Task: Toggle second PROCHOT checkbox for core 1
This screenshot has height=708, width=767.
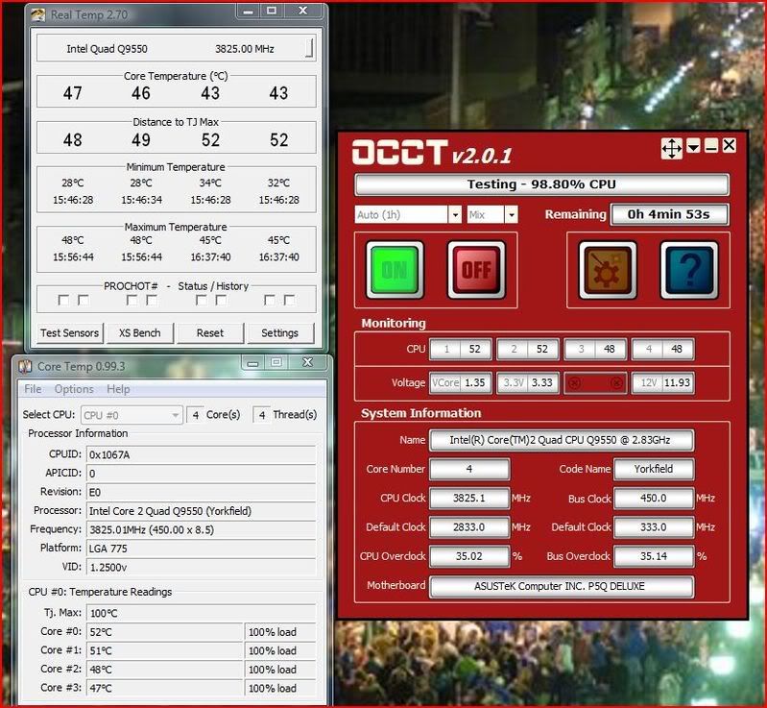Action: click(84, 300)
